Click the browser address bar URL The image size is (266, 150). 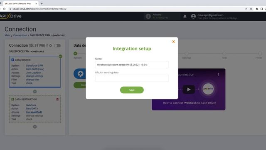[x=39, y=9]
